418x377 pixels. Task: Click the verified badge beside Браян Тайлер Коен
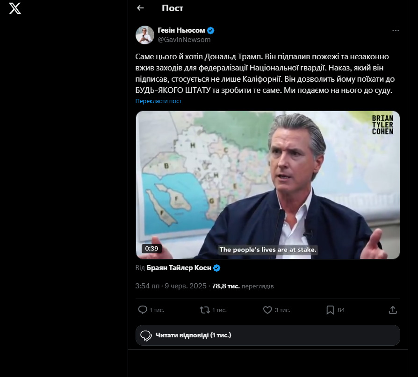click(x=217, y=268)
